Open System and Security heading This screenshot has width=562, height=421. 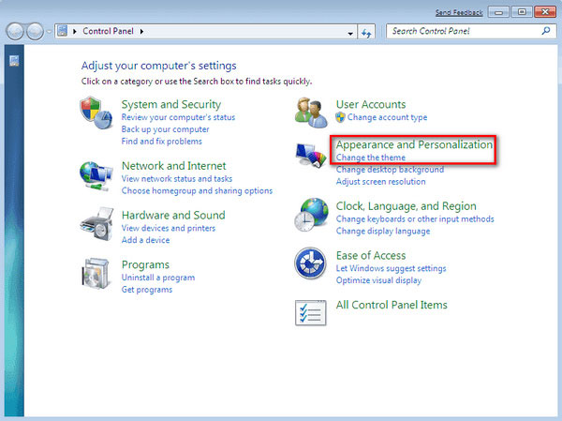171,104
